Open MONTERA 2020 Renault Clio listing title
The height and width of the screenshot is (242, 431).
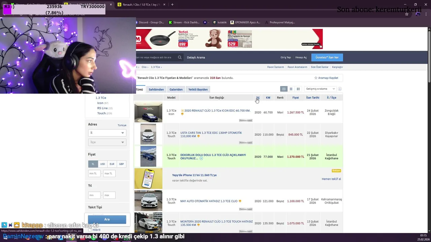point(217,223)
